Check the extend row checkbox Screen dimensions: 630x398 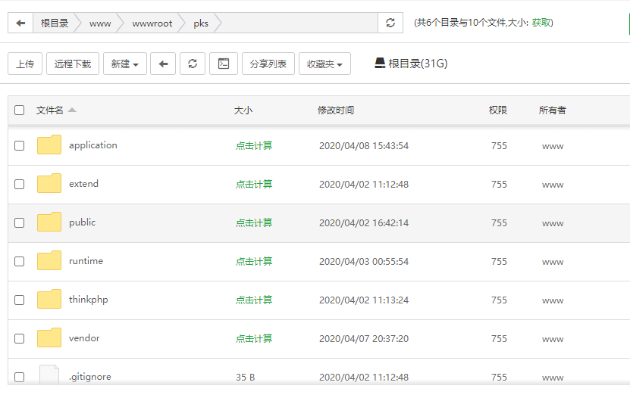tap(19, 184)
